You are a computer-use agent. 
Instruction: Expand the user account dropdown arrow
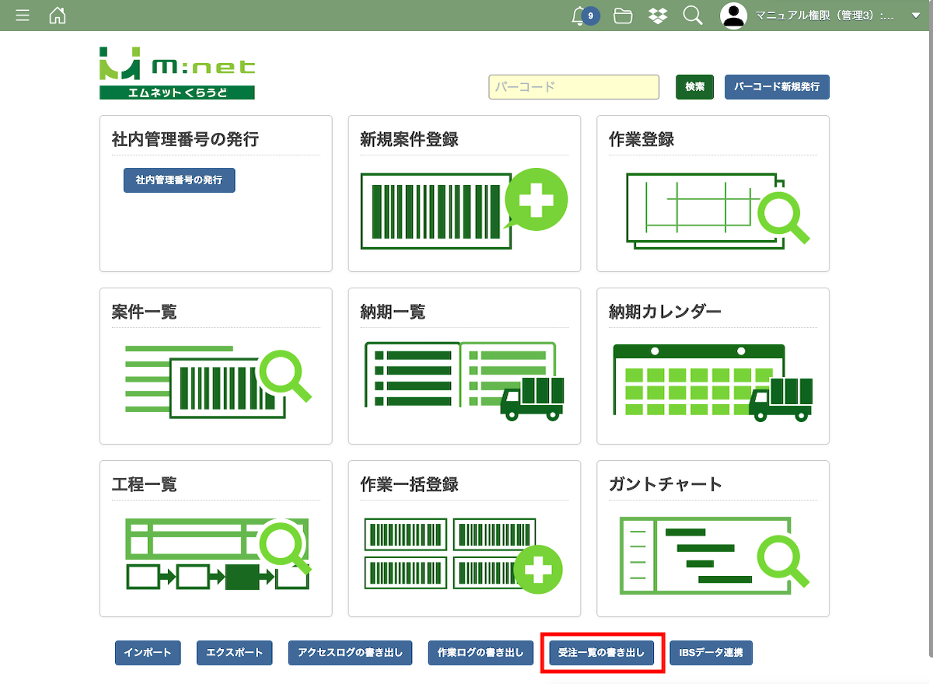coord(915,16)
